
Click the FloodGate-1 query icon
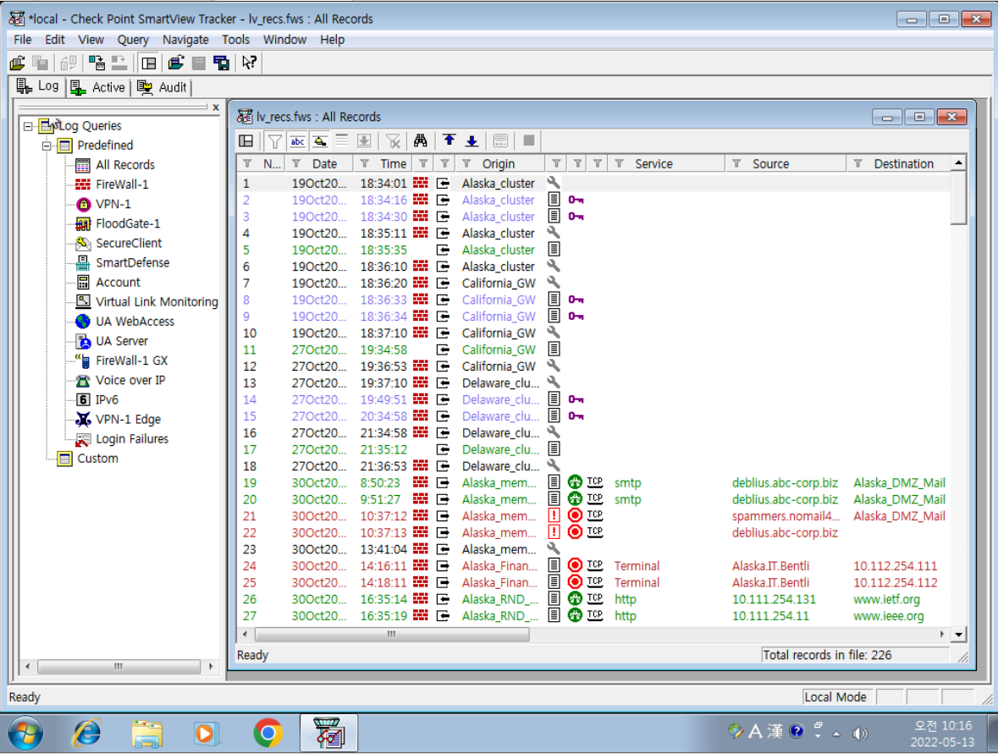click(83, 224)
